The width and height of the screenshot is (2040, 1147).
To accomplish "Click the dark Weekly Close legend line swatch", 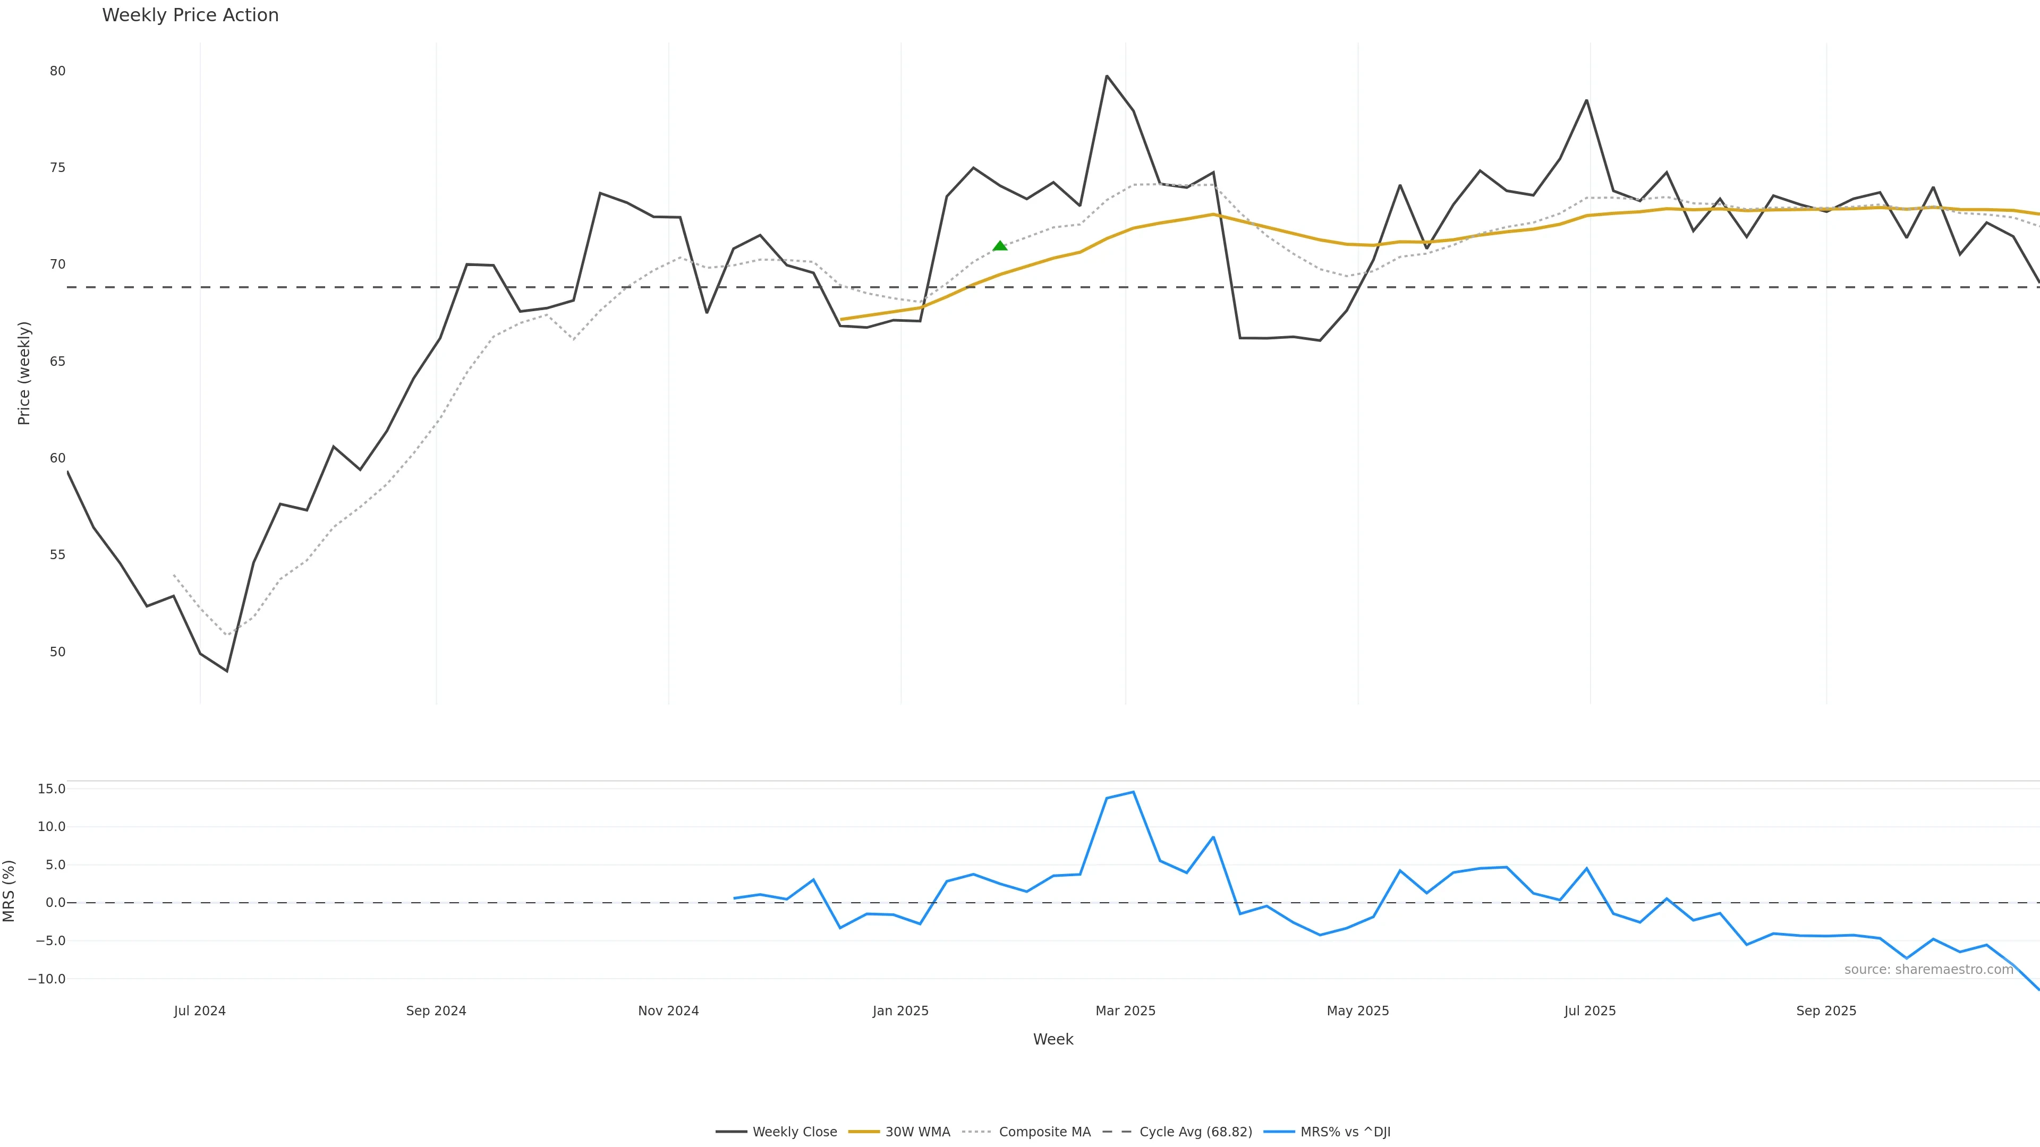I will [x=731, y=1132].
